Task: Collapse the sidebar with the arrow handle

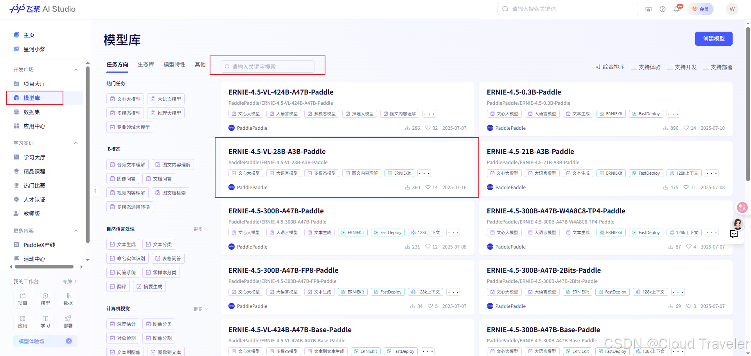Action: tap(95, 191)
